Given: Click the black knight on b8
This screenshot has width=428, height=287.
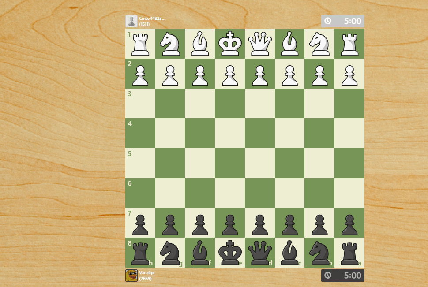Looking at the screenshot, I should [x=319, y=253].
